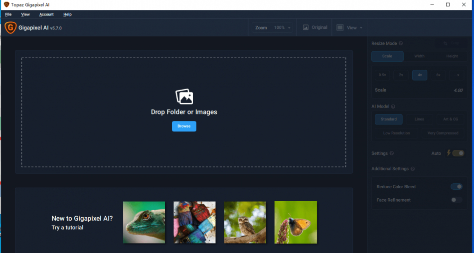The image size is (474, 253).
Task: Select the Very Compressed AI model
Action: coord(443,133)
